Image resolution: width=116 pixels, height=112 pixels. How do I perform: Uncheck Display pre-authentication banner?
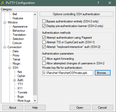(44, 26)
